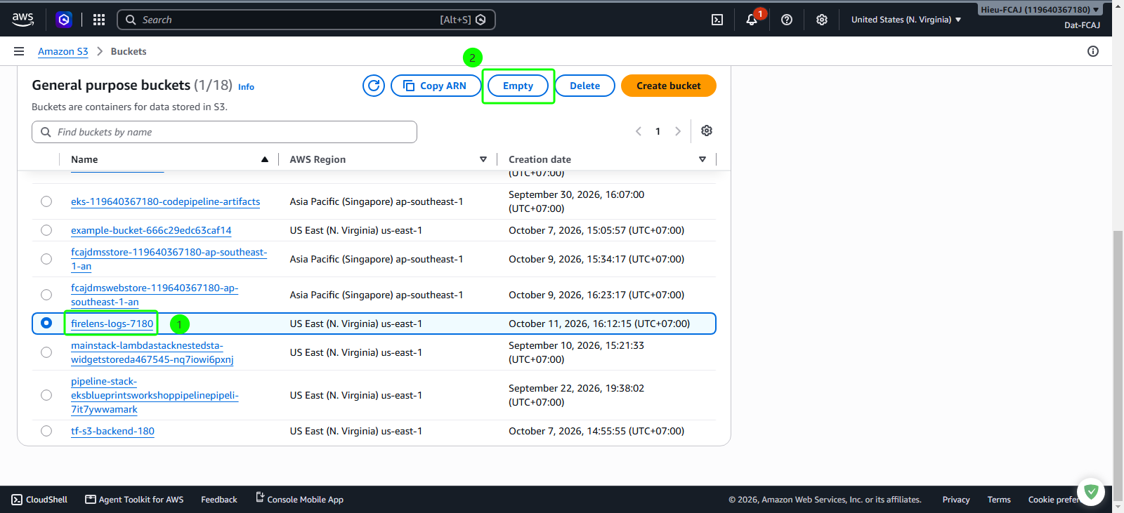The height and width of the screenshot is (513, 1124).
Task: Click the Empty button
Action: click(x=518, y=86)
